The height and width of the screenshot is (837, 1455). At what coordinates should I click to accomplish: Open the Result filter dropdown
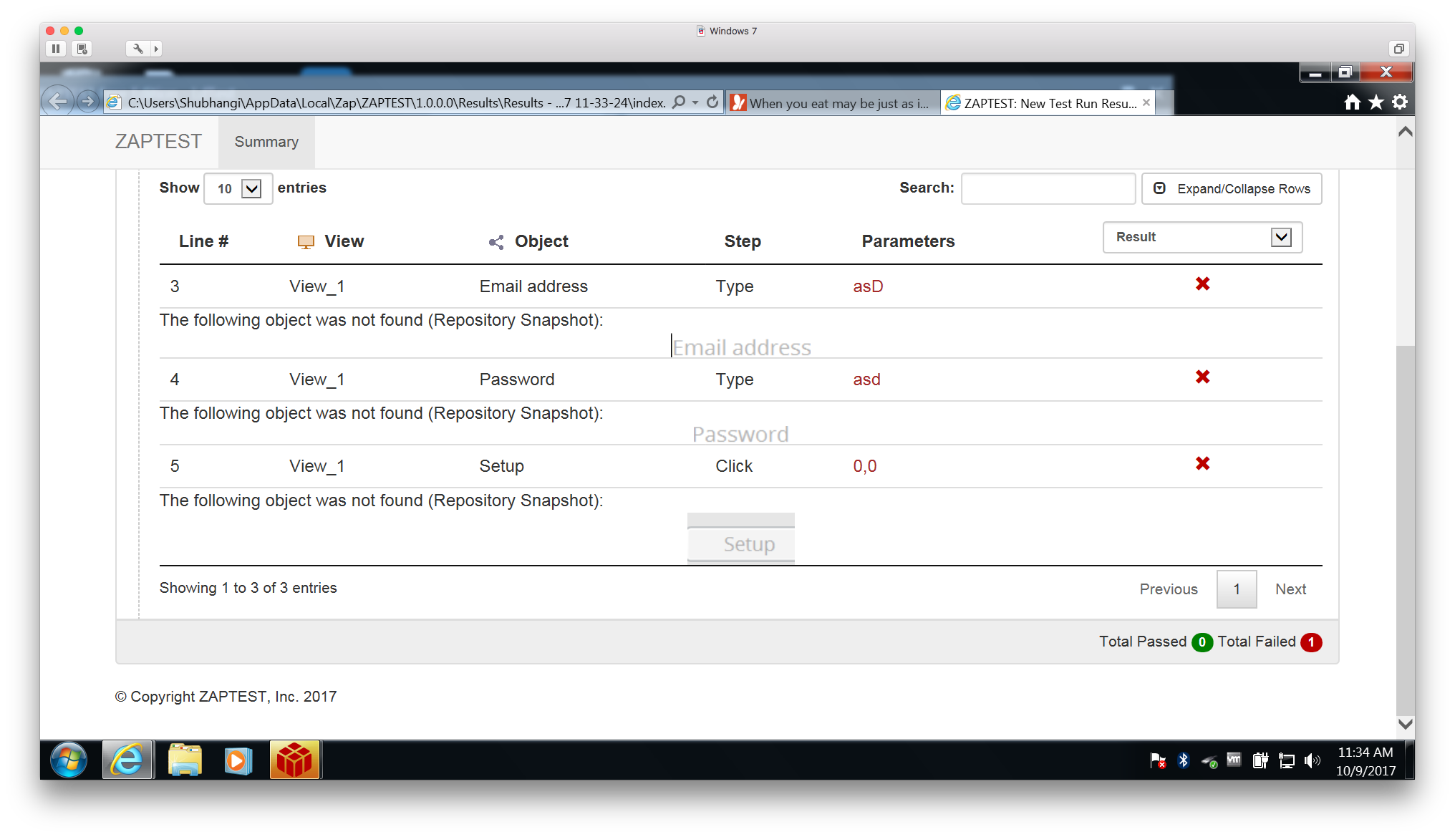click(x=1202, y=237)
